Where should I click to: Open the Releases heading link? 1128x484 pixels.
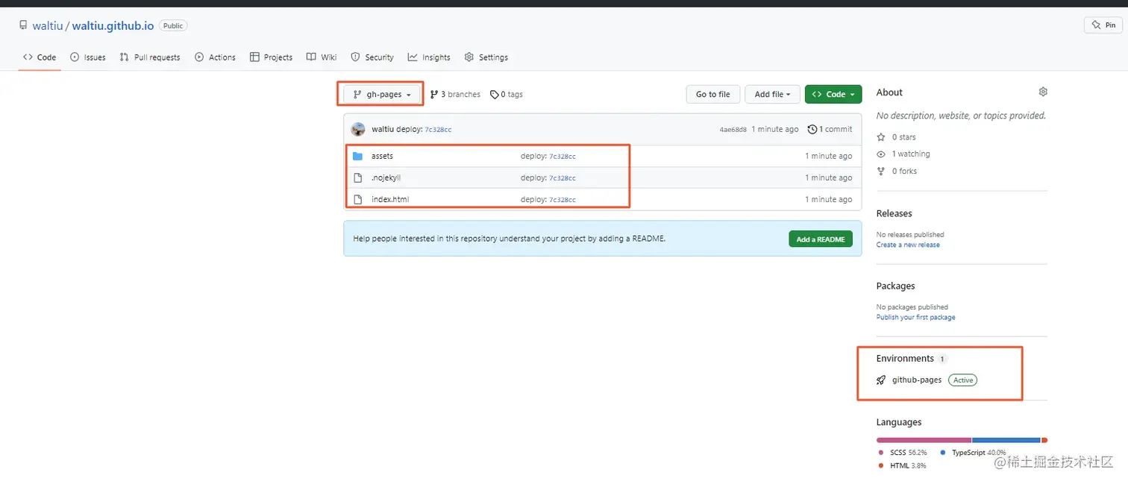click(894, 213)
